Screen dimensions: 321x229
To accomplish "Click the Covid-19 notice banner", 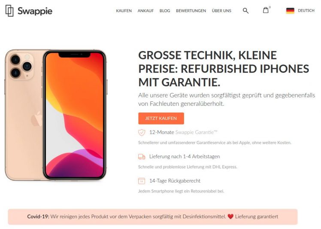I will (153, 217).
